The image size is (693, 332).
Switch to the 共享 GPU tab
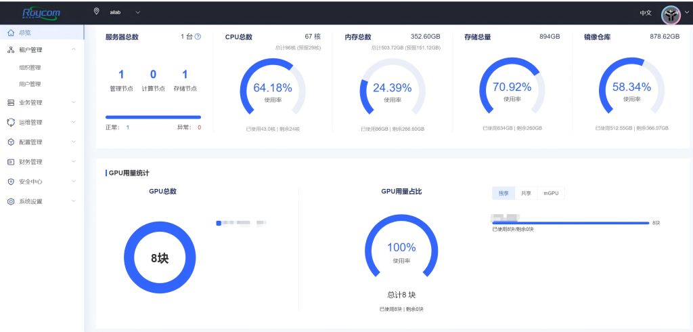click(x=526, y=193)
